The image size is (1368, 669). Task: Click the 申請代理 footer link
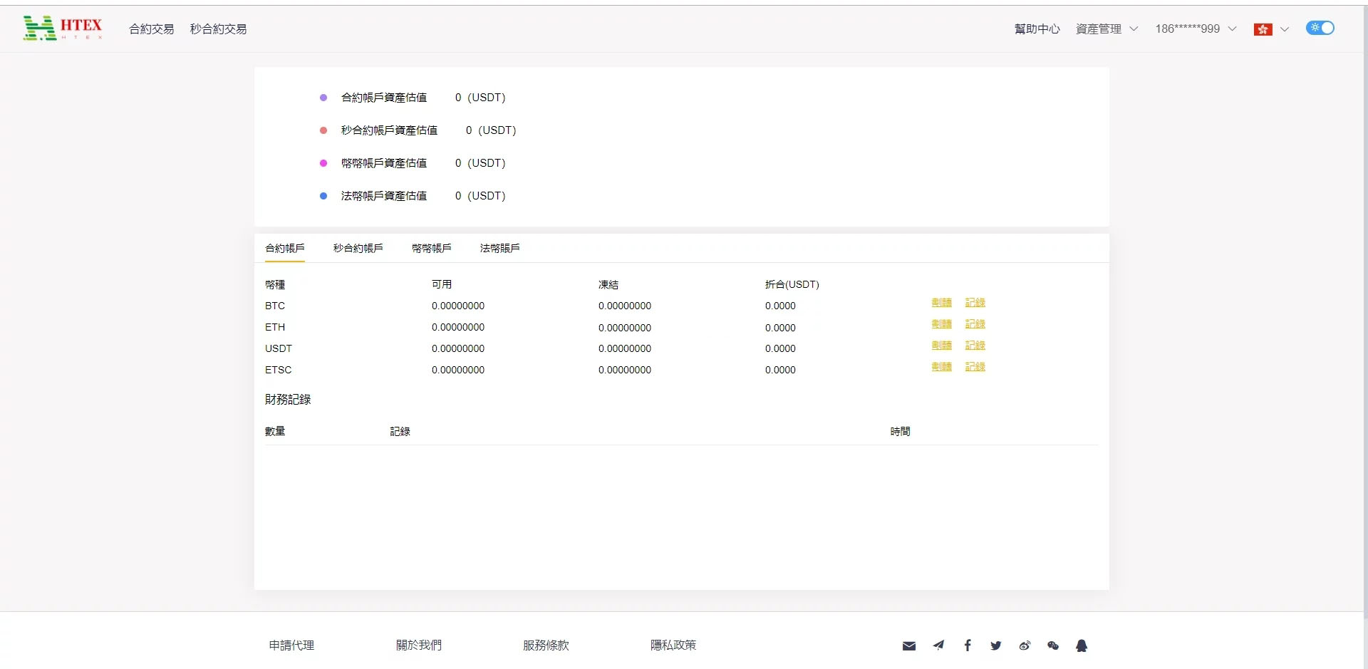(291, 645)
